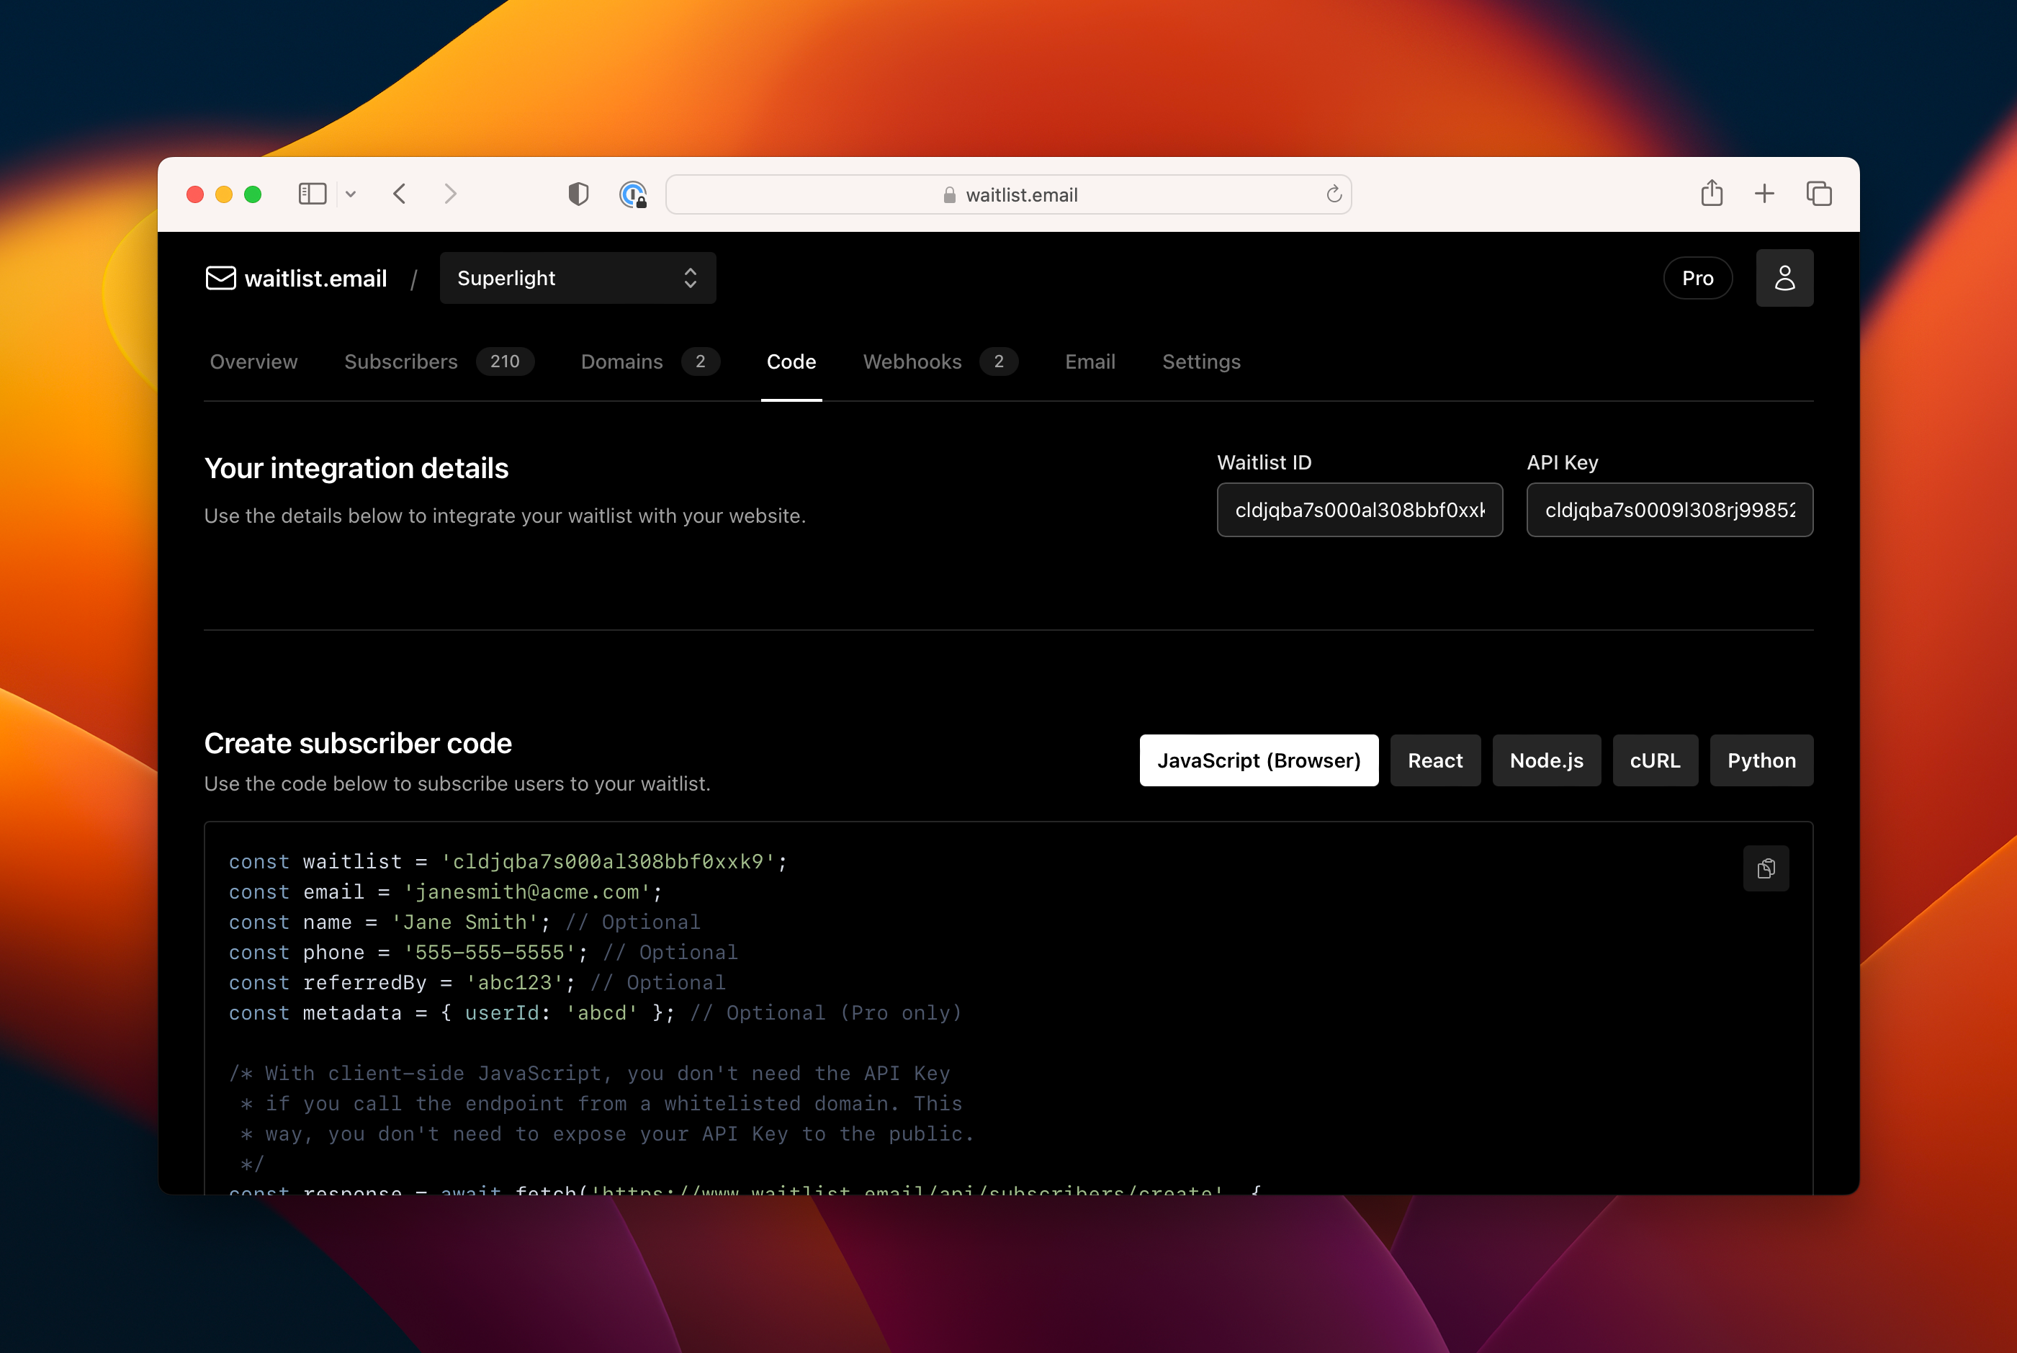Go forward with the forward arrow

click(450, 194)
